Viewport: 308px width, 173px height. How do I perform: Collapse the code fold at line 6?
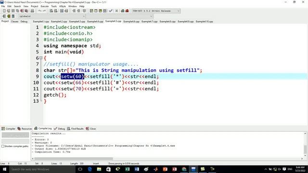click(x=41, y=58)
